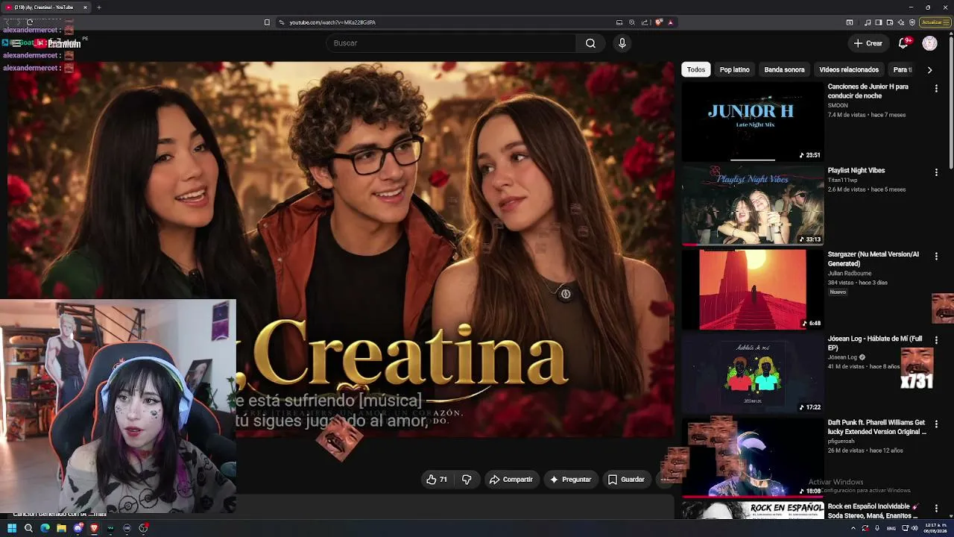Open the browser zoom magnifier icon
The image size is (954, 537).
coord(632,22)
